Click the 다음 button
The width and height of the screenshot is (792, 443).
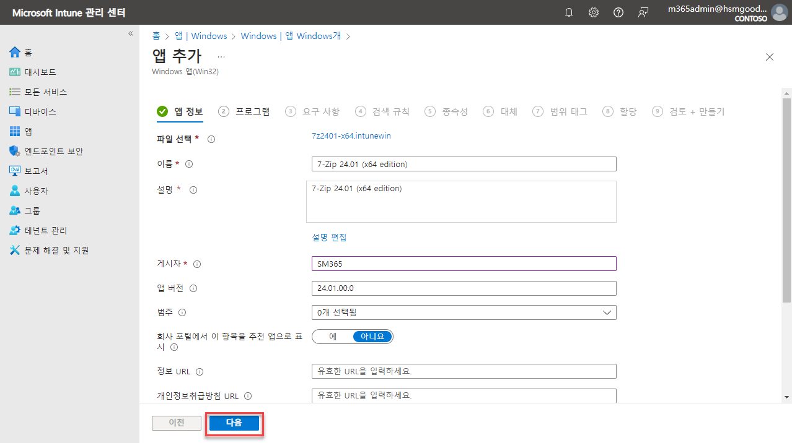(234, 423)
